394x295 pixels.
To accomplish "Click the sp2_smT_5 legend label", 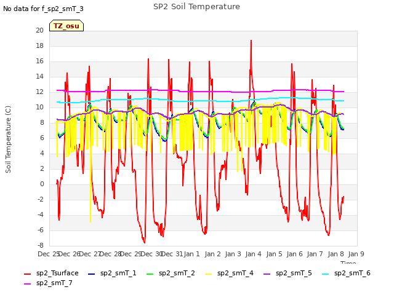I will click(x=294, y=273).
